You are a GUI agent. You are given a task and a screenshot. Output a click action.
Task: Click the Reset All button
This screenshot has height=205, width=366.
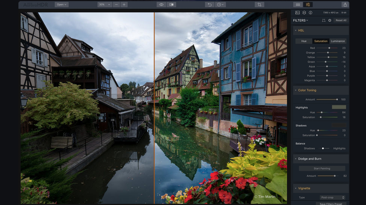tap(341, 20)
